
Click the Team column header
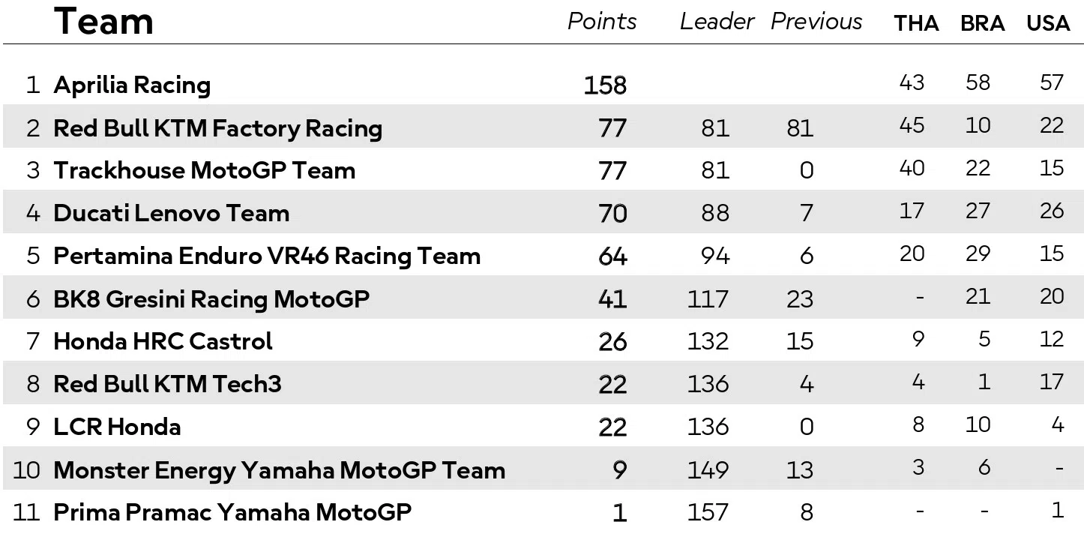[x=103, y=22]
